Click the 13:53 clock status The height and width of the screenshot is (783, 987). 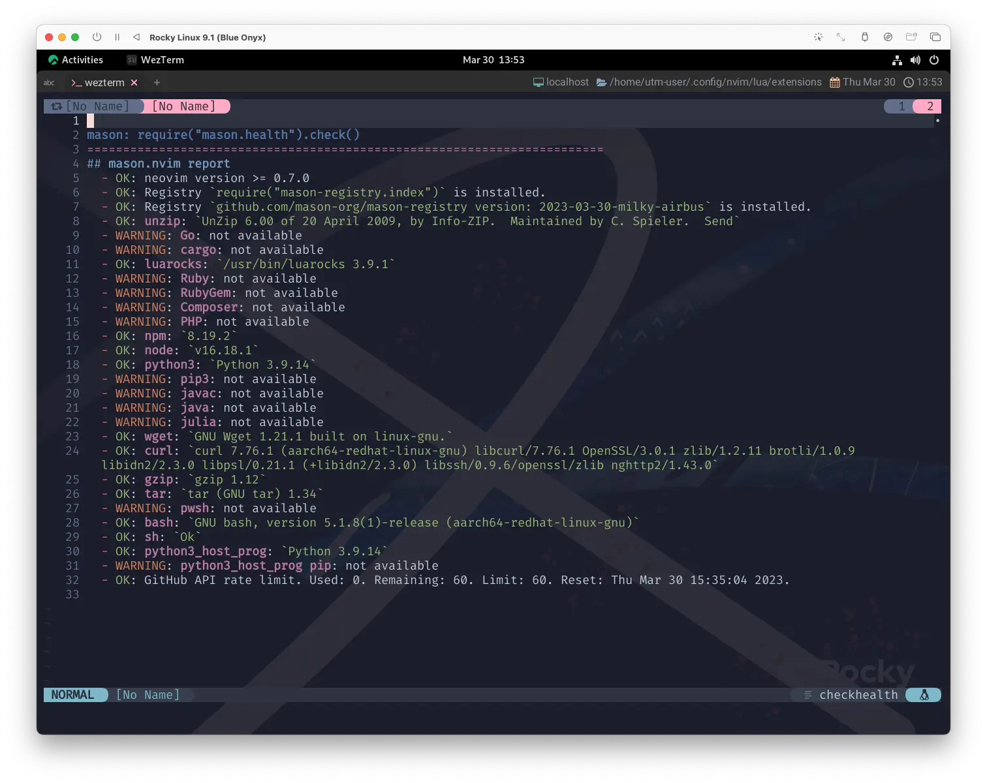click(x=929, y=82)
